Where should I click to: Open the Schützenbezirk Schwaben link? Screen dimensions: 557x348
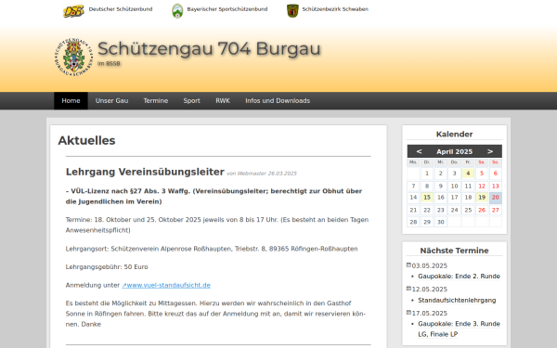coord(335,9)
